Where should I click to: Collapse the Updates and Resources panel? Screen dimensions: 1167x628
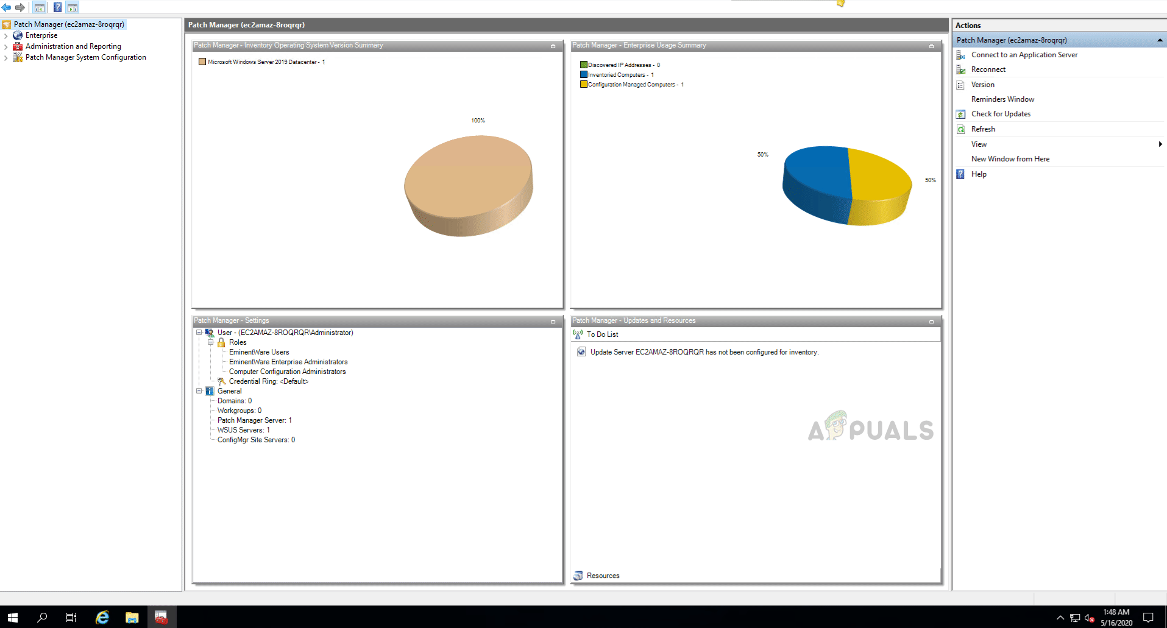pos(931,322)
